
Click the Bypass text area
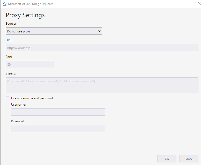pos(102,85)
